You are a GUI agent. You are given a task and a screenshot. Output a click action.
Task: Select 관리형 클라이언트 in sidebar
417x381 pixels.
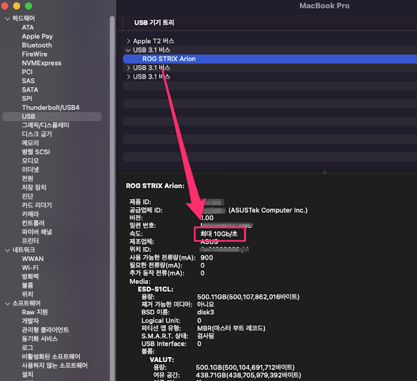click(x=46, y=330)
